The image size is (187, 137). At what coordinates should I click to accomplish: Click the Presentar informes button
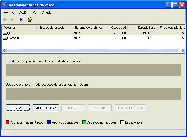pyautogui.click(x=130, y=108)
